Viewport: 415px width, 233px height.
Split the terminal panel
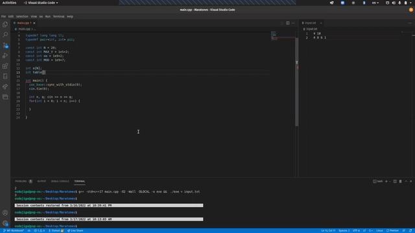click(395, 181)
